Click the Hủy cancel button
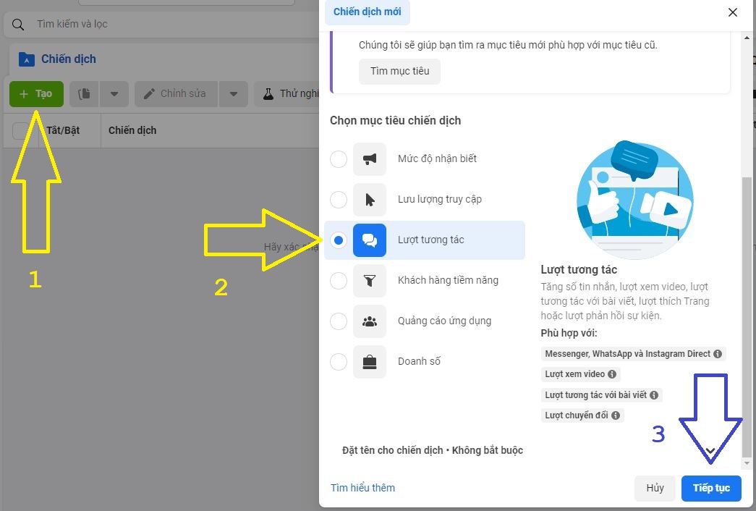 click(655, 488)
